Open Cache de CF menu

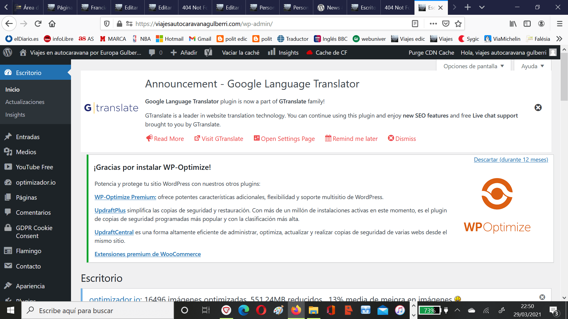[x=327, y=53]
